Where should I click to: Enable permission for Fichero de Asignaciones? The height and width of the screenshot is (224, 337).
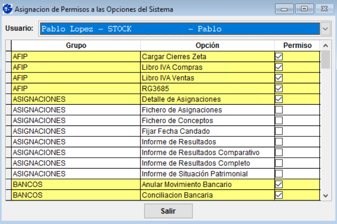(279, 110)
